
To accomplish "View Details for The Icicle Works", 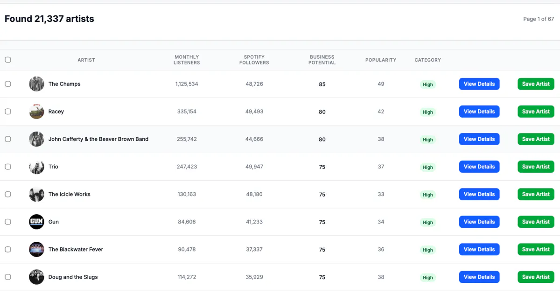I will coord(479,194).
